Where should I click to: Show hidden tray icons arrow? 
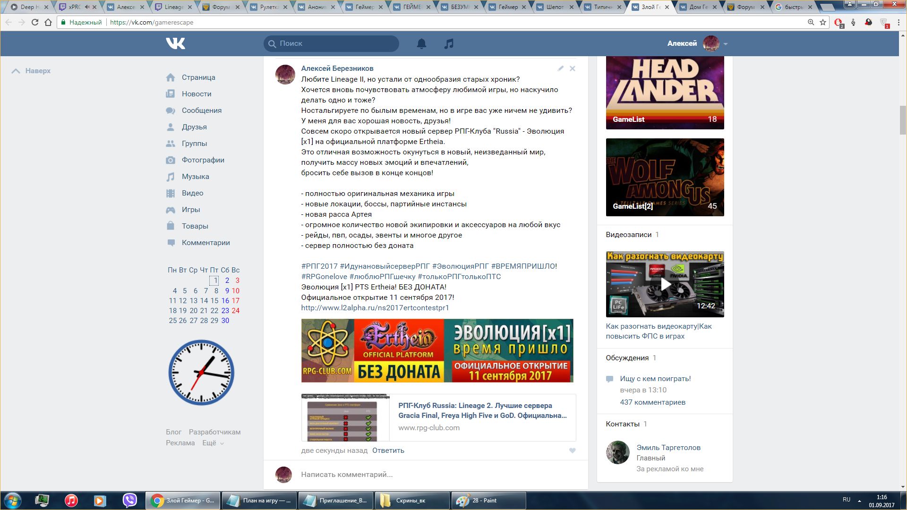tap(859, 501)
